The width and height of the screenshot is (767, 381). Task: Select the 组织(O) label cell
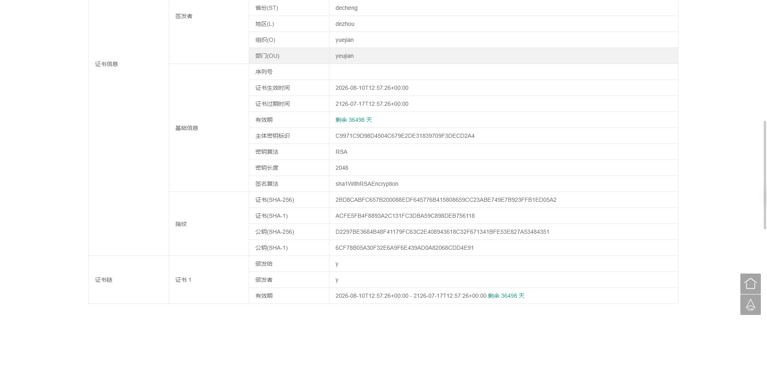pos(289,40)
